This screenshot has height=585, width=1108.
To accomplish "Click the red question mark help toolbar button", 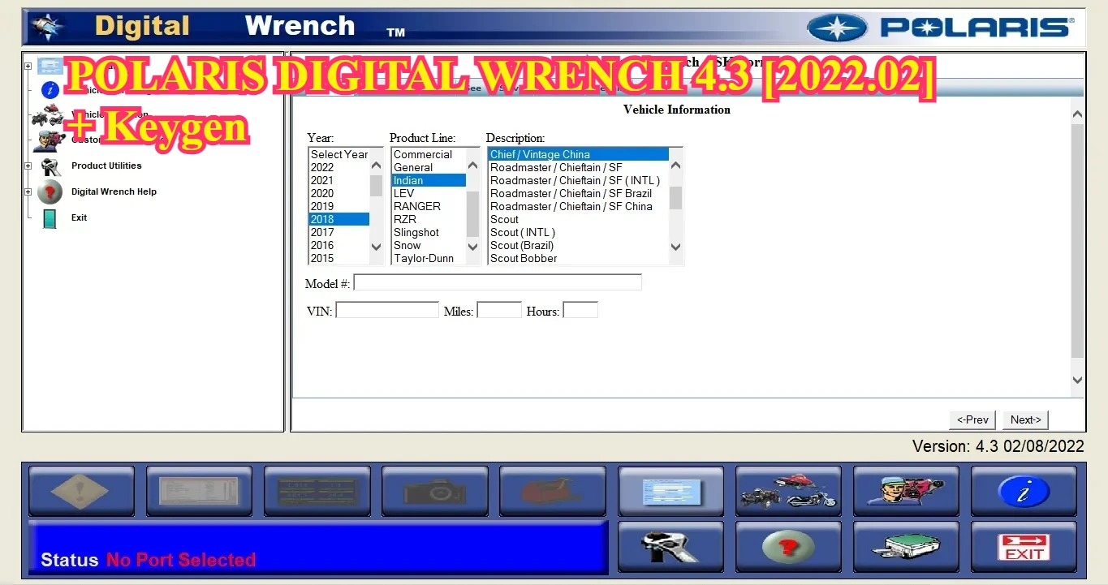I will 788,547.
